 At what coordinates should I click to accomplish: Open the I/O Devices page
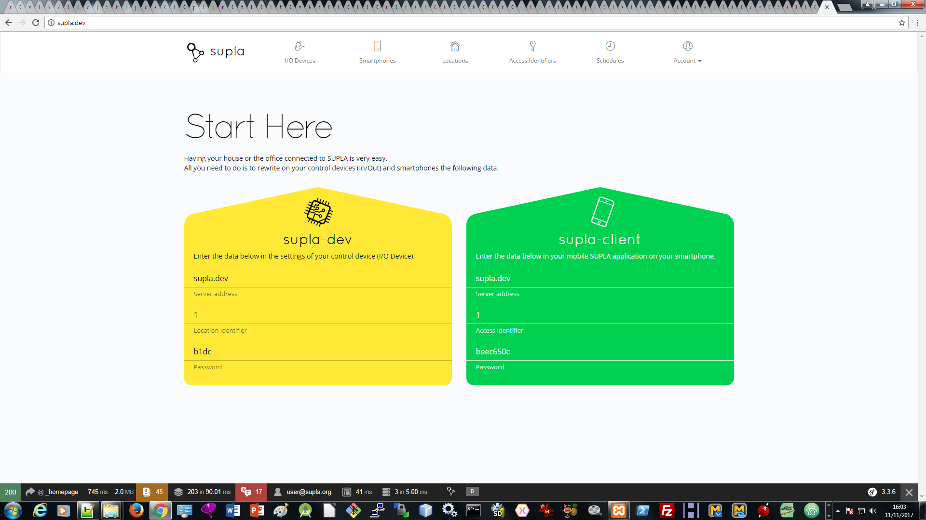[300, 52]
